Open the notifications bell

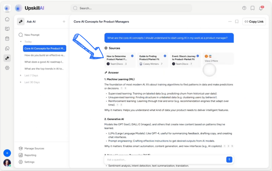click(261, 8)
